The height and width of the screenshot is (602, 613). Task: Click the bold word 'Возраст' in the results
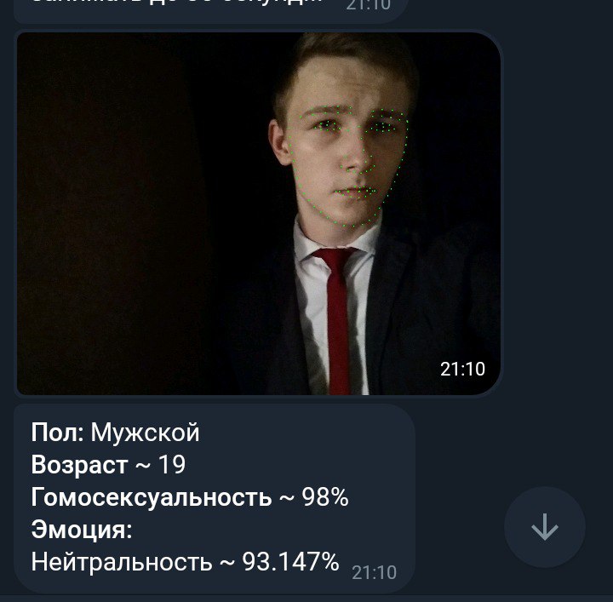click(80, 465)
